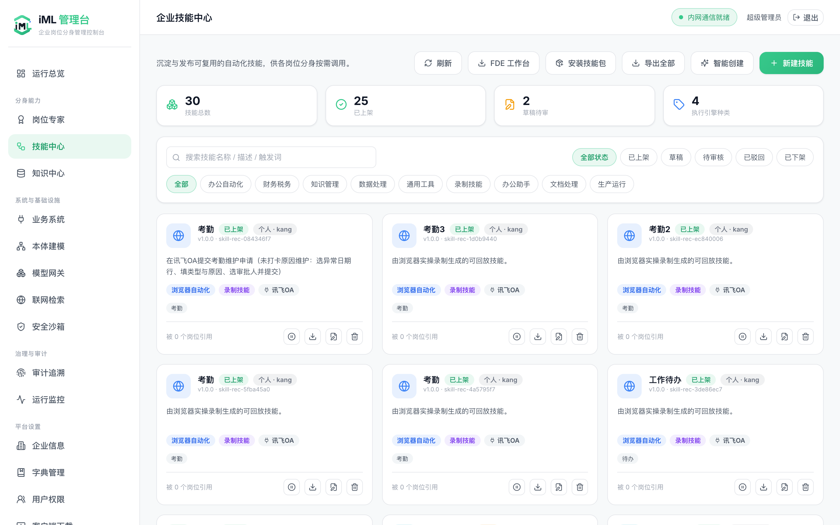The height and width of the screenshot is (525, 840).
Task: Navigate to 业务系统
Action: tap(69, 219)
